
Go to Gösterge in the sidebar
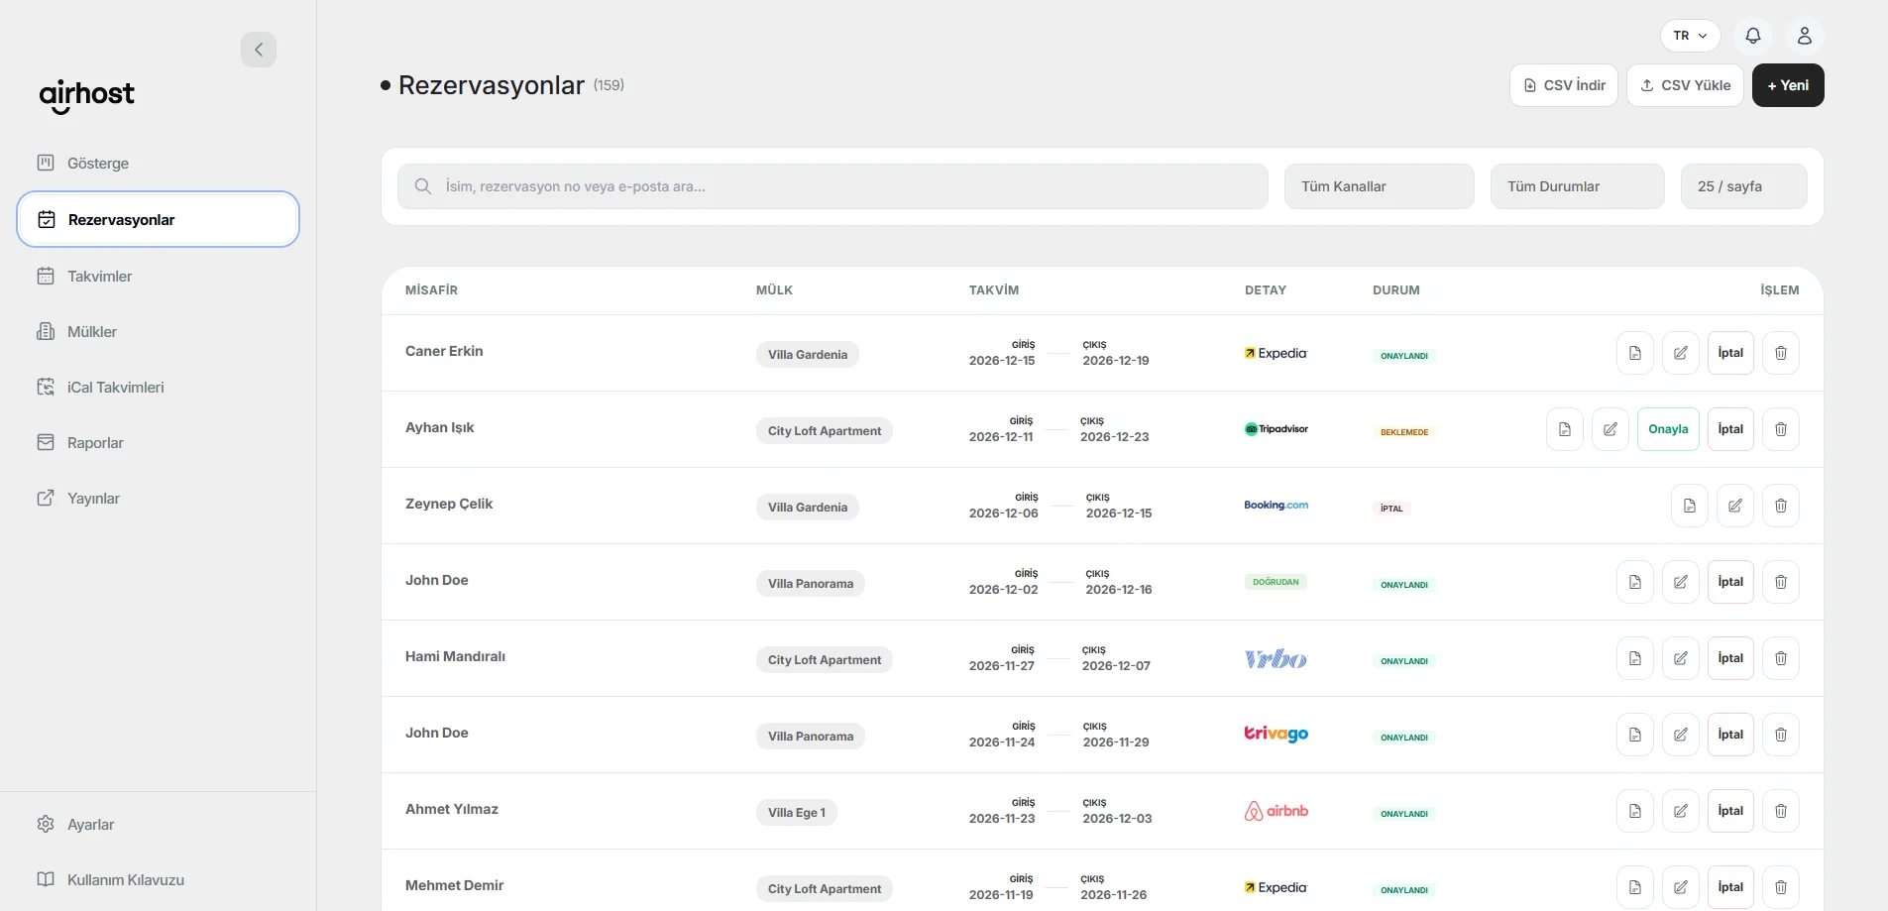tap(159, 164)
